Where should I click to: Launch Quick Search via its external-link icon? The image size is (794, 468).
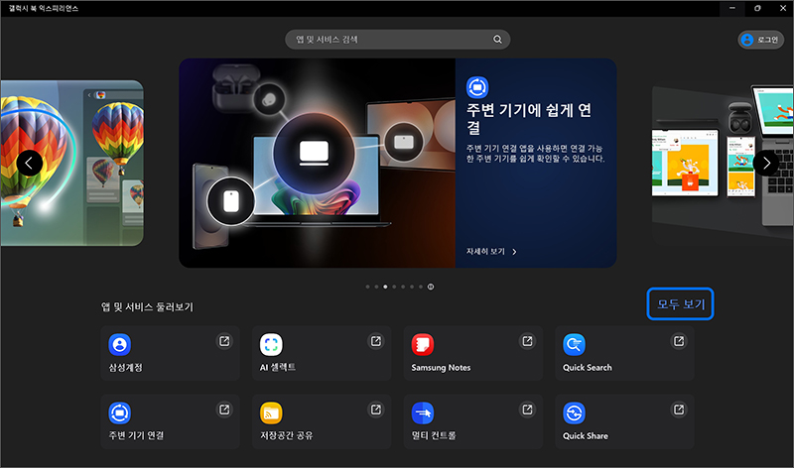[679, 341]
